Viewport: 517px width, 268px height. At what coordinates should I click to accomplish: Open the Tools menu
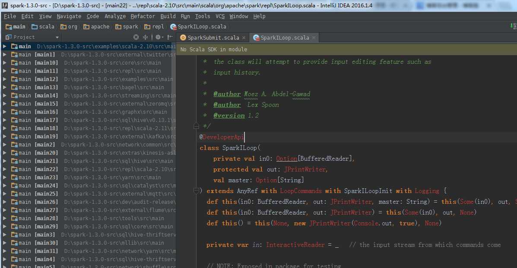coord(203,16)
